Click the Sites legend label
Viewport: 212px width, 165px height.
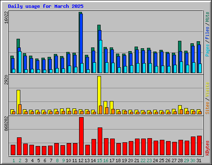(207, 108)
